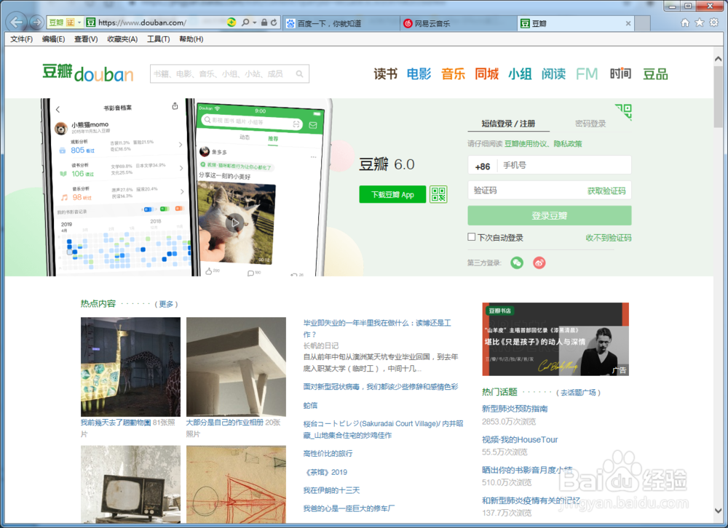Screen dimensions: 728x528
Task: Open 隐私政策 link
Action: pyautogui.click(x=568, y=144)
